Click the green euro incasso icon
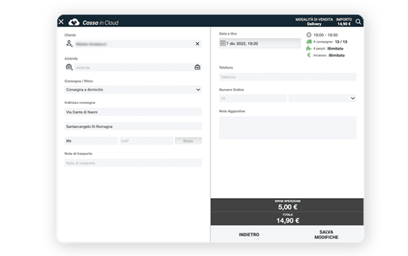The width and height of the screenshot is (408, 256). 309,55
